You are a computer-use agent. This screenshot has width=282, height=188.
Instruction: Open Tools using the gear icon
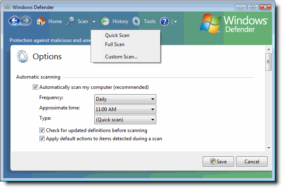(x=136, y=21)
